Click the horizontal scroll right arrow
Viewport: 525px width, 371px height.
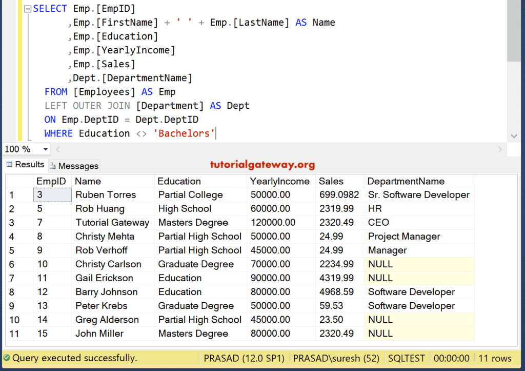(x=500, y=149)
